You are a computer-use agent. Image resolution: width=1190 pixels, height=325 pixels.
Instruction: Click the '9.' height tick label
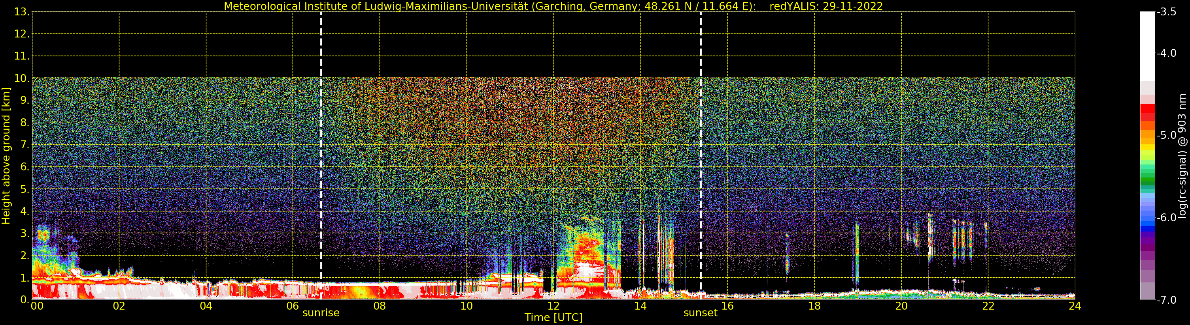(25, 101)
